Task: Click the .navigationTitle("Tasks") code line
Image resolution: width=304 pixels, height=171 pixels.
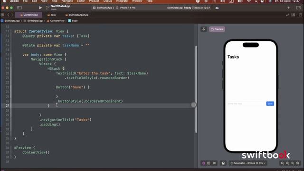Action: pyautogui.click(x=66, y=120)
